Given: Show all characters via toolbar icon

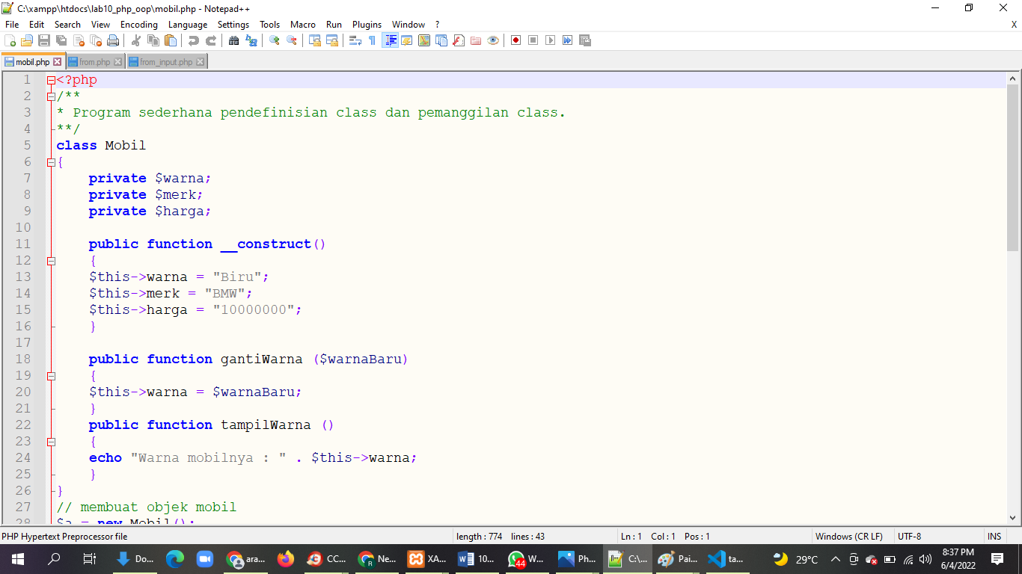Looking at the screenshot, I should pos(372,40).
